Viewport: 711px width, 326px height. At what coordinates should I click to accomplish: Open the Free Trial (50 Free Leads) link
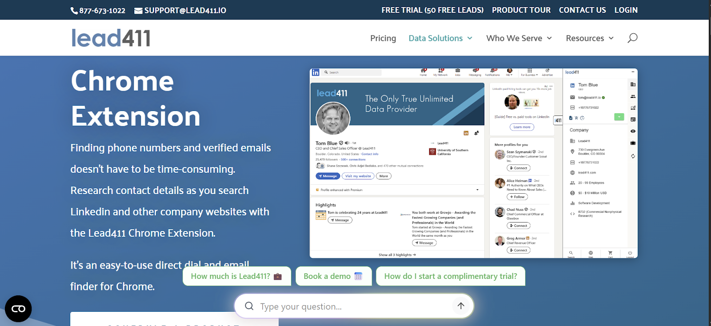click(432, 10)
